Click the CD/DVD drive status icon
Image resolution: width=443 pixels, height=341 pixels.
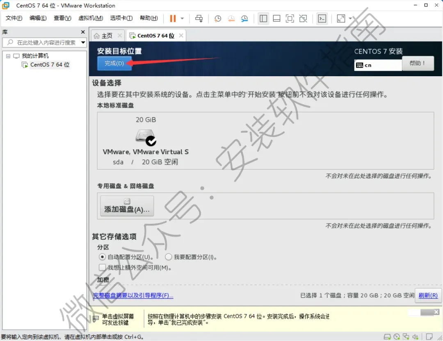[x=397, y=337]
